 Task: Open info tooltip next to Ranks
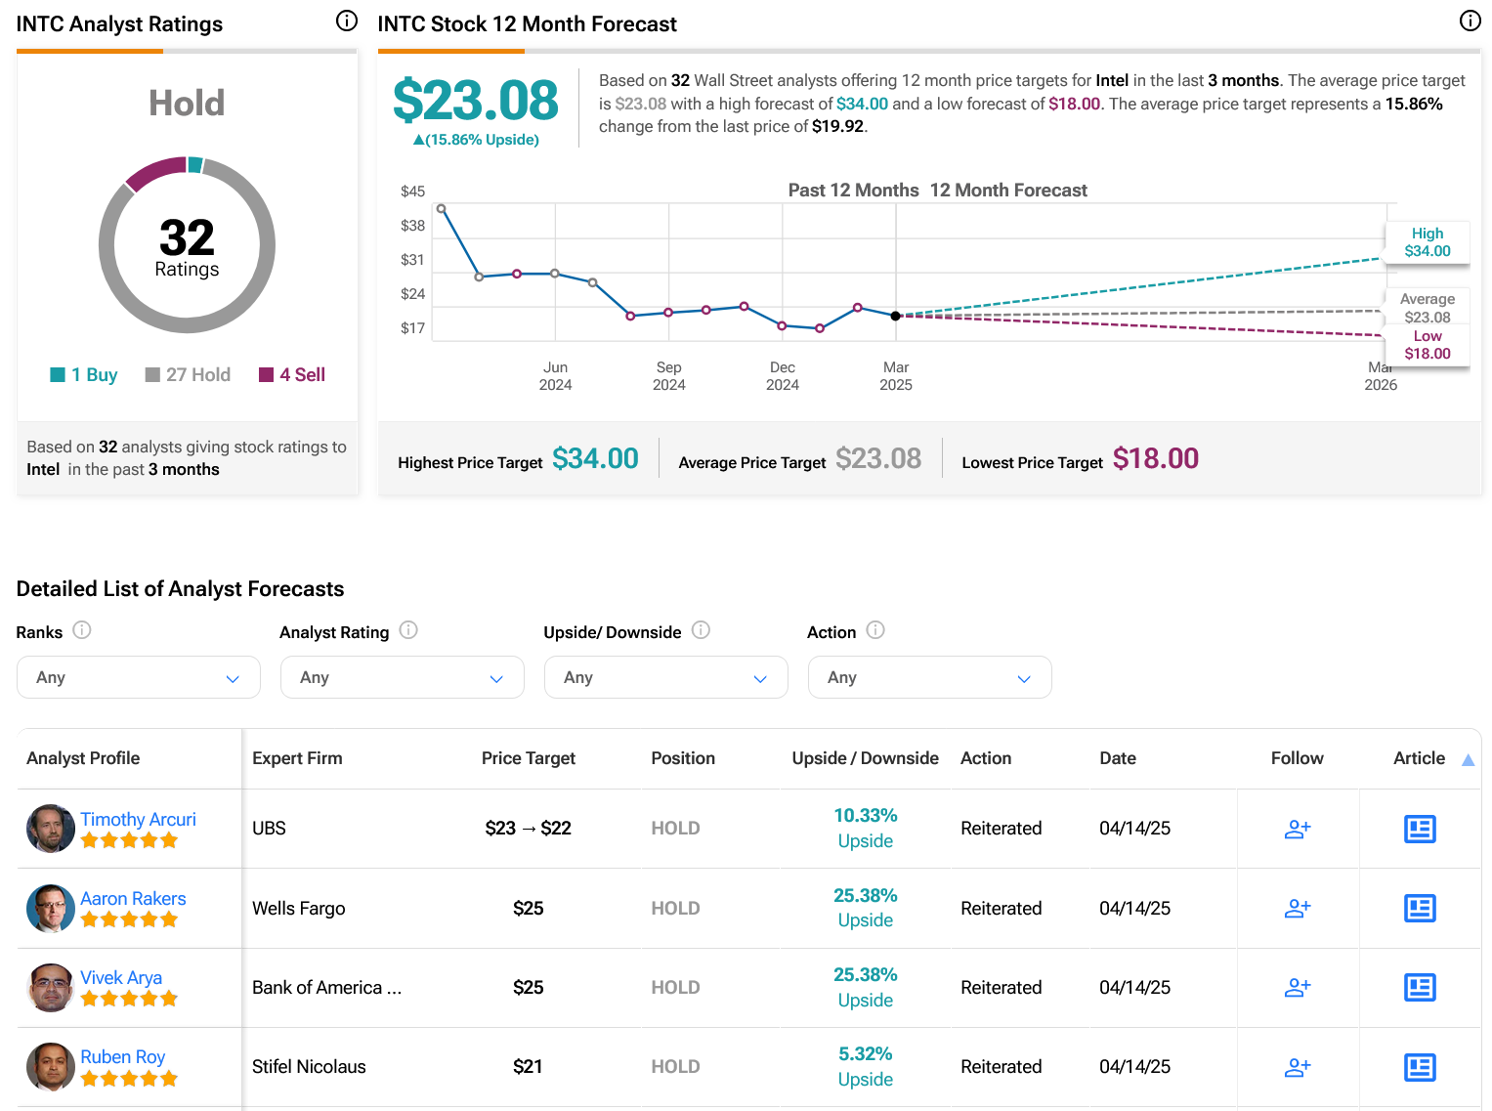tap(82, 630)
